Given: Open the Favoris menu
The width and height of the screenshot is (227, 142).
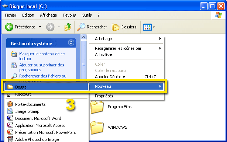Looking at the screenshot, I should [69, 15].
